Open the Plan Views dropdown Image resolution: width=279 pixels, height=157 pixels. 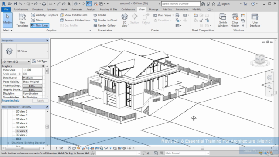tap(163, 15)
